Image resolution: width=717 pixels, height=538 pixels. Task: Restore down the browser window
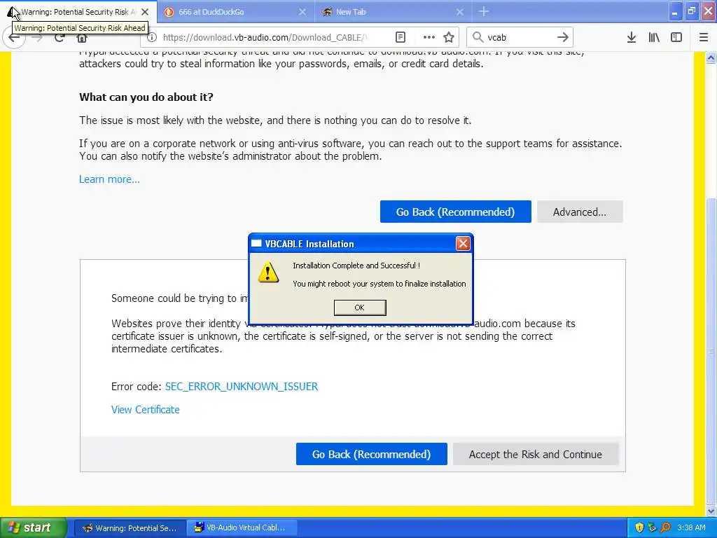[x=692, y=12]
